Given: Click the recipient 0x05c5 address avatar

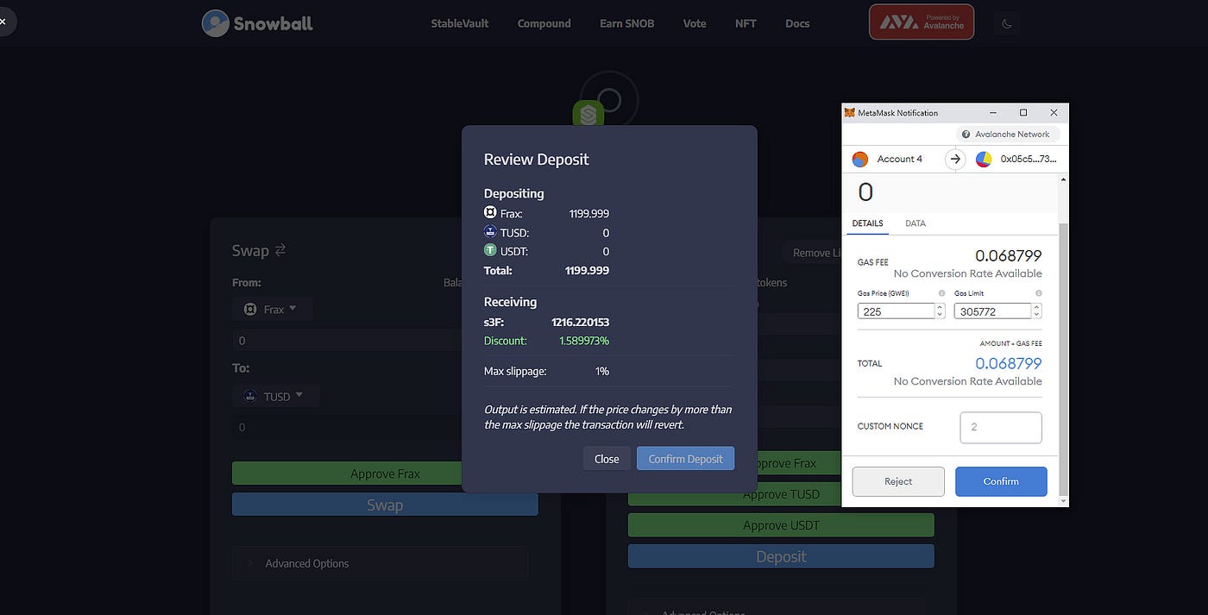Looking at the screenshot, I should [984, 159].
